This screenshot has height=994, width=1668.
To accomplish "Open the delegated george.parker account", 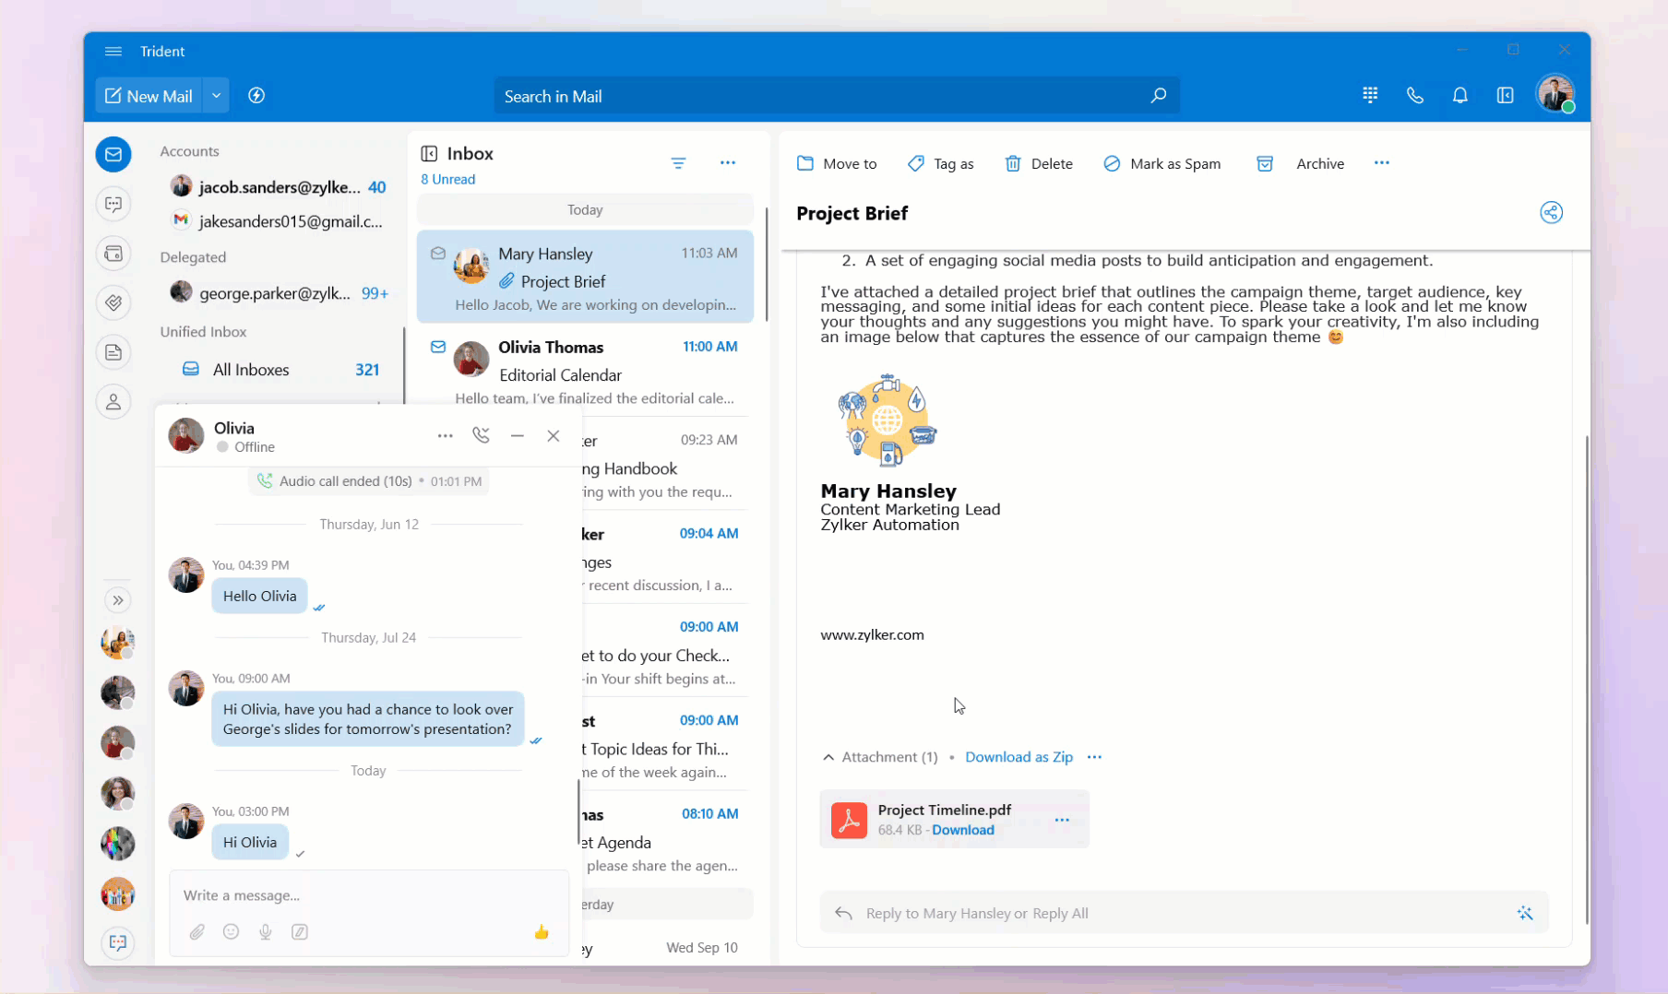I will pos(278,293).
